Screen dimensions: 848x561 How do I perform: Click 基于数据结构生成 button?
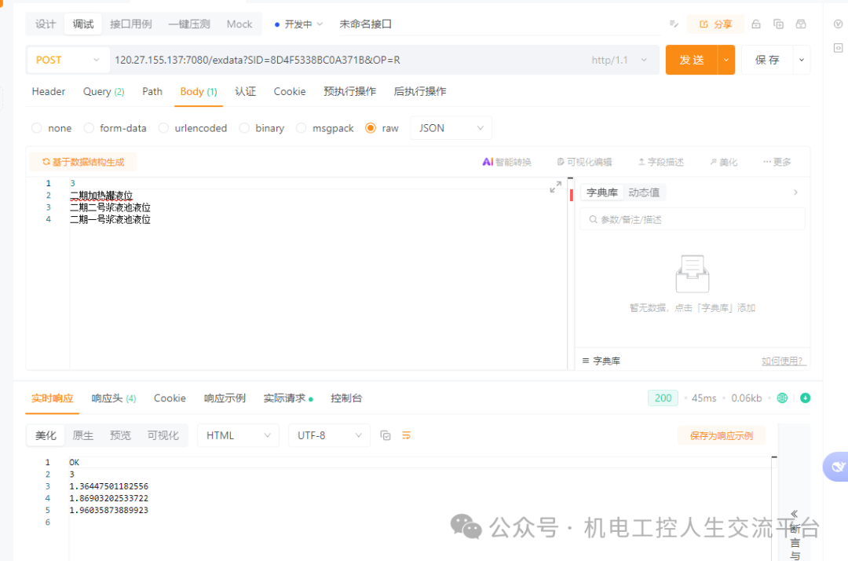click(x=82, y=162)
